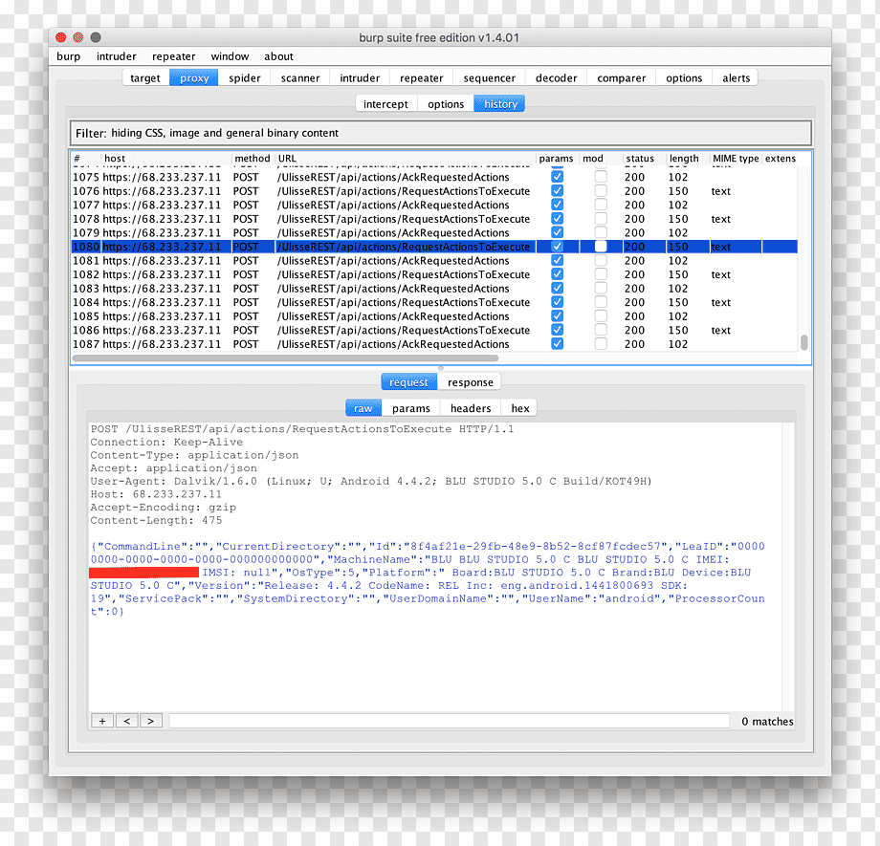This screenshot has height=846, width=880.
Task: Switch message view to params
Action: point(410,408)
